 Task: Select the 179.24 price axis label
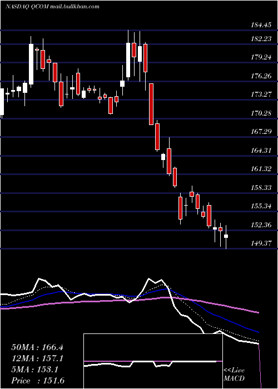[261, 57]
